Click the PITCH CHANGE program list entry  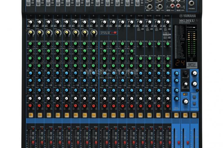(180, 58)
